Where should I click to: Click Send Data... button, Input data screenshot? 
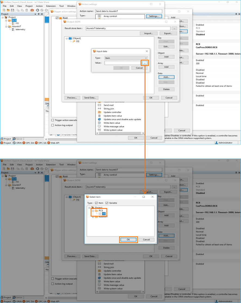pyautogui.click(x=90, y=98)
